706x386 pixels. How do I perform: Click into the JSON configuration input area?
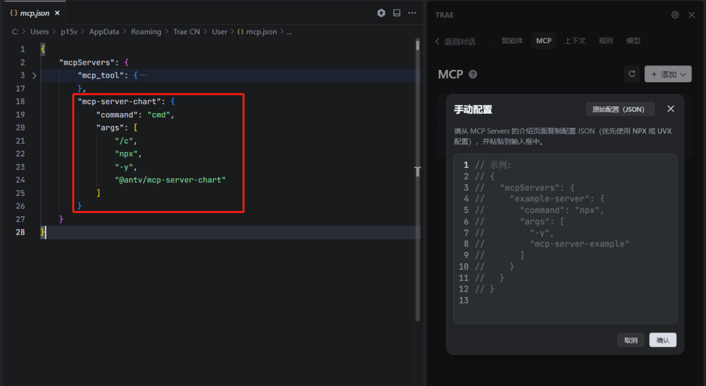coord(565,239)
